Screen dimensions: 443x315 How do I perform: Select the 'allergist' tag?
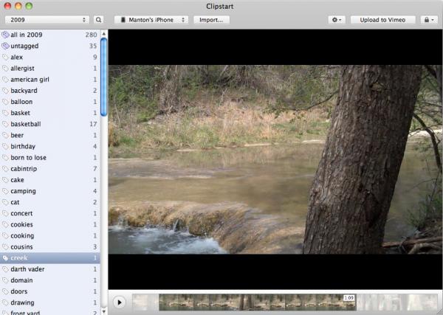(x=50, y=69)
